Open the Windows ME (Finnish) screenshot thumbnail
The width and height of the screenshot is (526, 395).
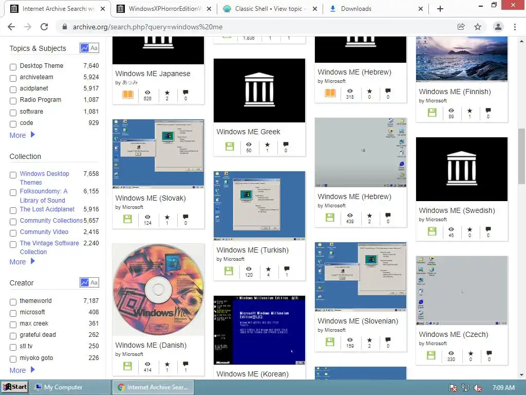pyautogui.click(x=462, y=59)
